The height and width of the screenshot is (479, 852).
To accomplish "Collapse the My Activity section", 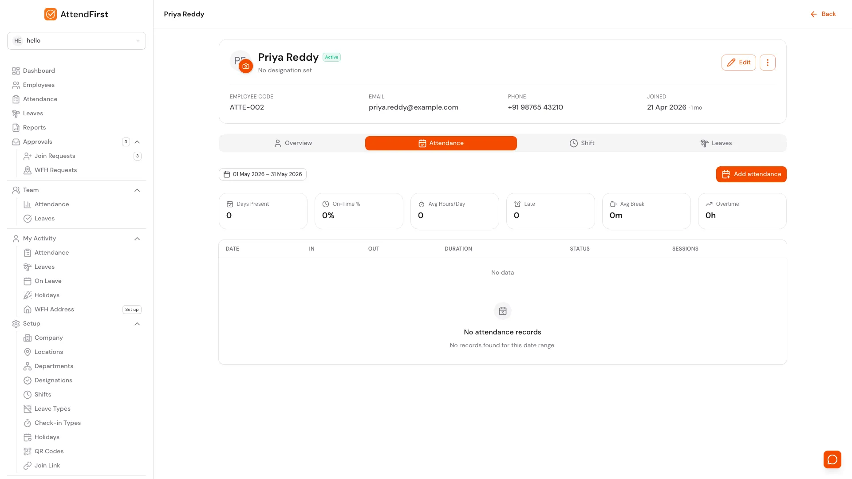I will (137, 239).
